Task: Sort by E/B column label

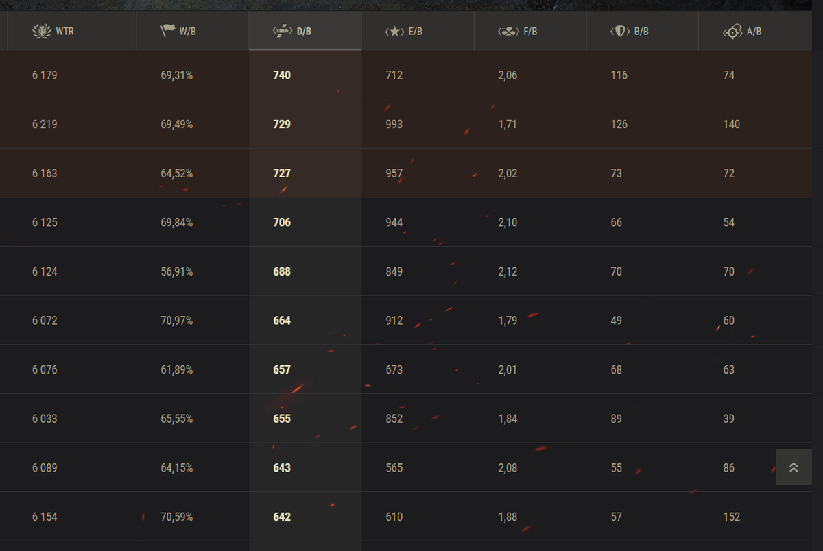Action: click(x=416, y=32)
